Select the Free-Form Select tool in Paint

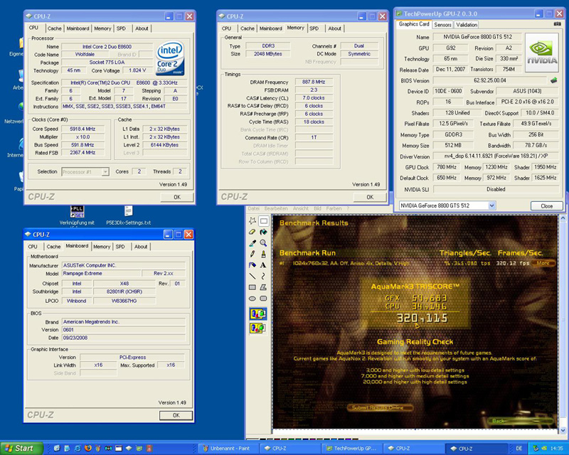(x=252, y=220)
